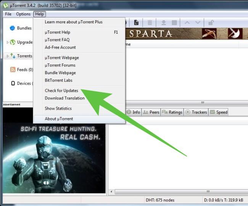
Task: Click Show Statistics in the Help menu
Action: 58,109
